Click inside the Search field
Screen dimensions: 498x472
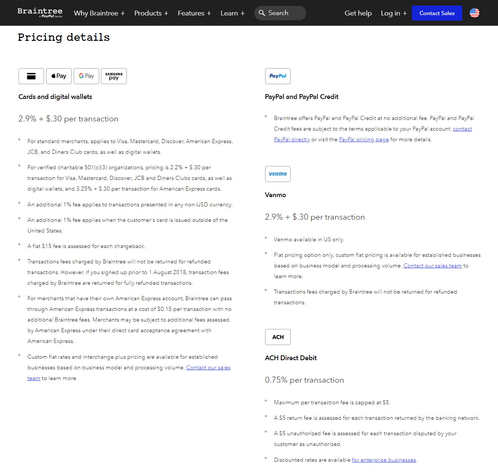(283, 13)
